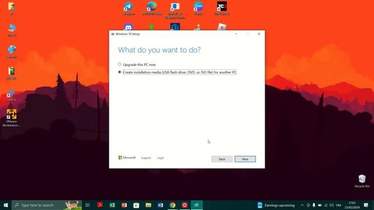Open the Earnings upcoming taskbar widget
The width and height of the screenshot is (374, 210).
click(276, 205)
